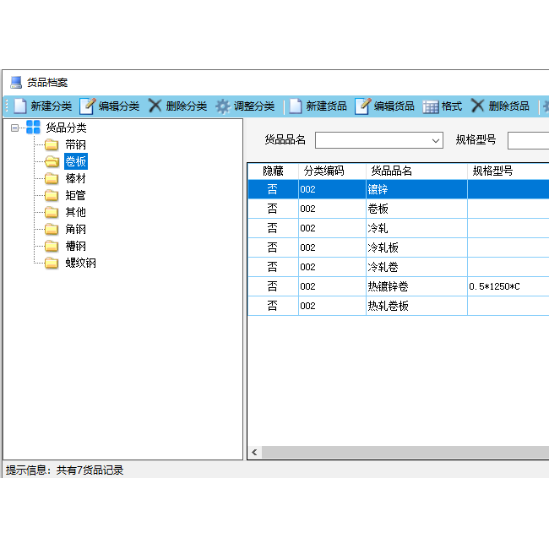The image size is (549, 549).
Task: Select the 螺纹钢 category label
Action: [80, 263]
